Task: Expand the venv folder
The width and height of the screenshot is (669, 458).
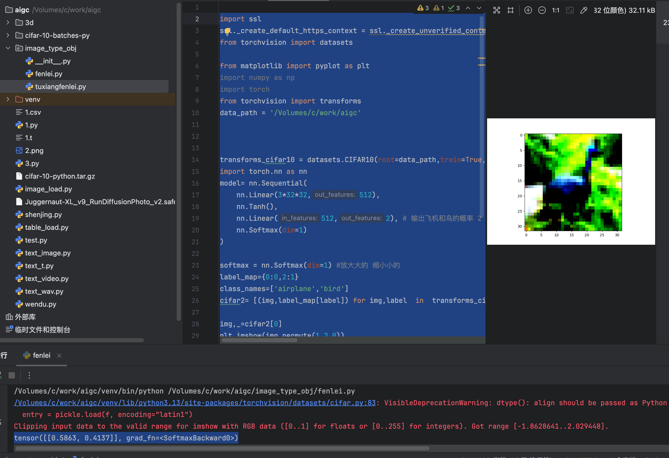Action: tap(8, 99)
